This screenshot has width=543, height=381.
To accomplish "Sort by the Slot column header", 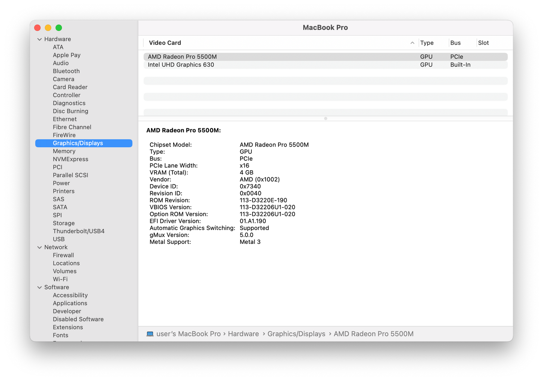I will (x=484, y=43).
